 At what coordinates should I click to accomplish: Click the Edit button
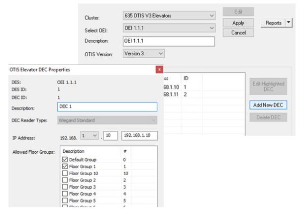coord(238,12)
